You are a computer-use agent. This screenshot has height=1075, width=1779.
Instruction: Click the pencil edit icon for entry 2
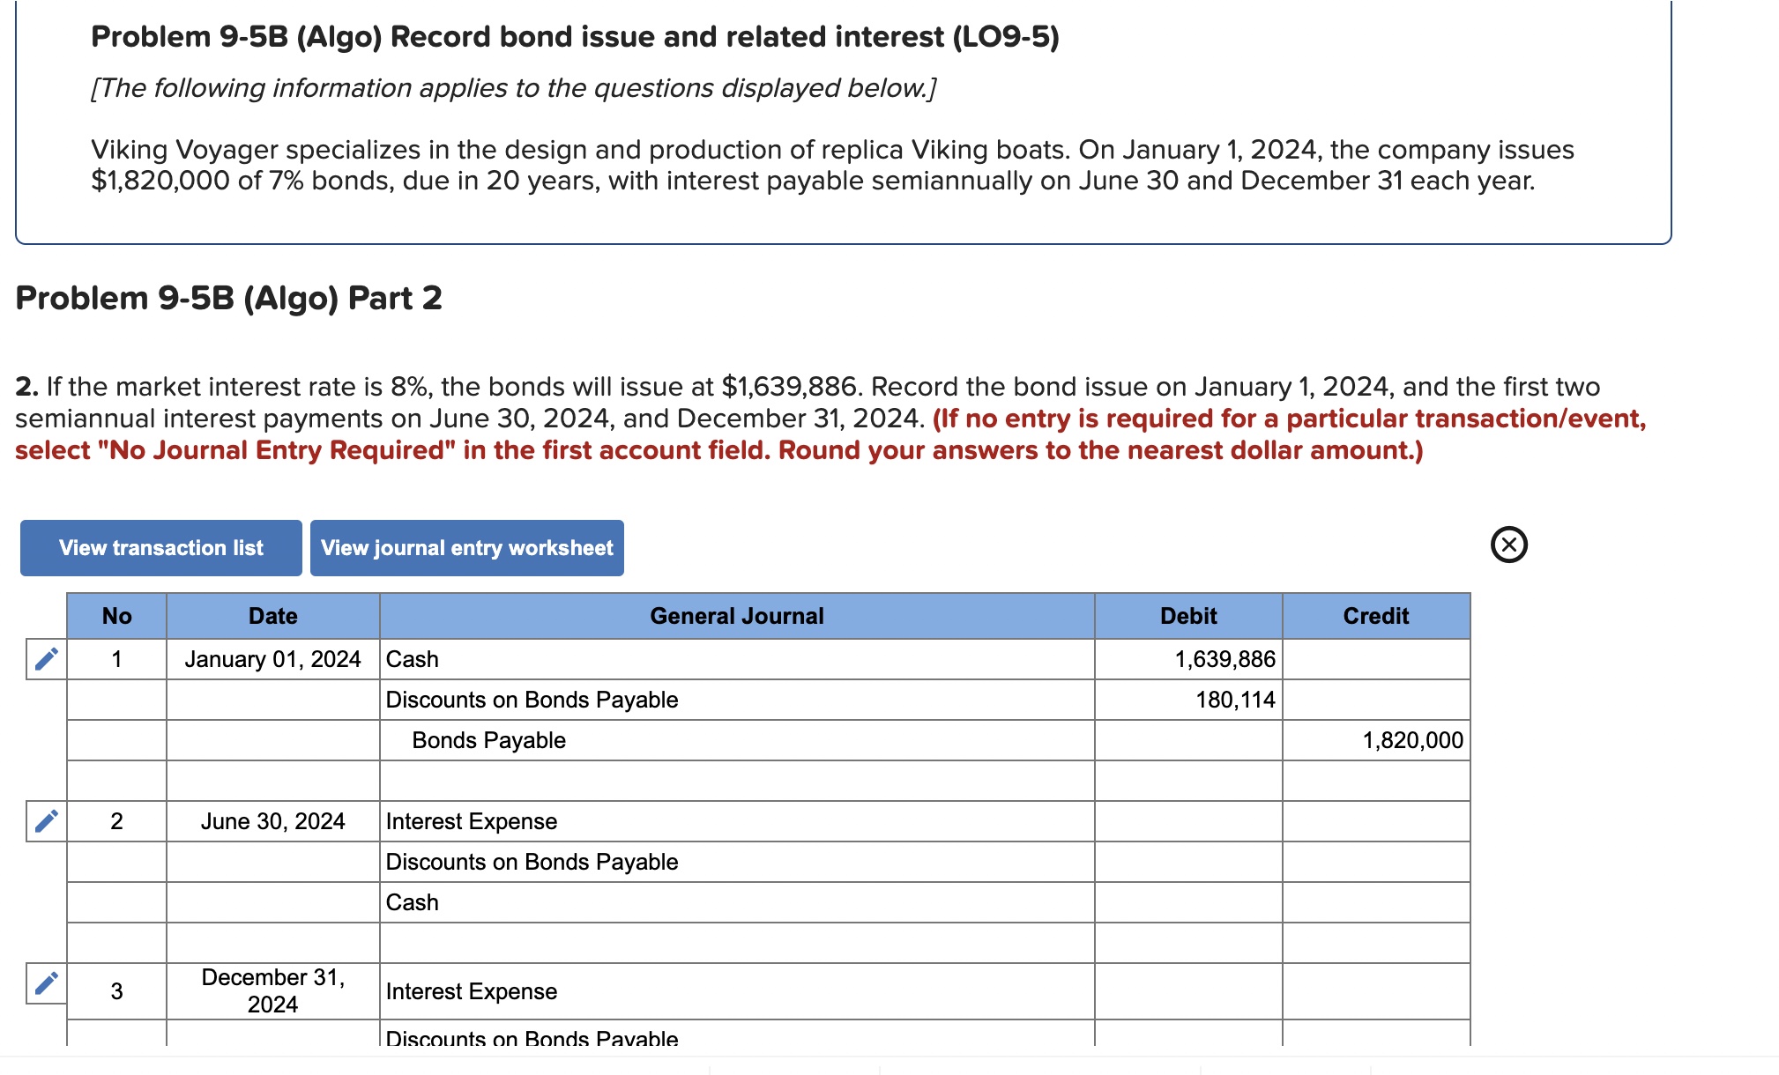click(x=47, y=819)
